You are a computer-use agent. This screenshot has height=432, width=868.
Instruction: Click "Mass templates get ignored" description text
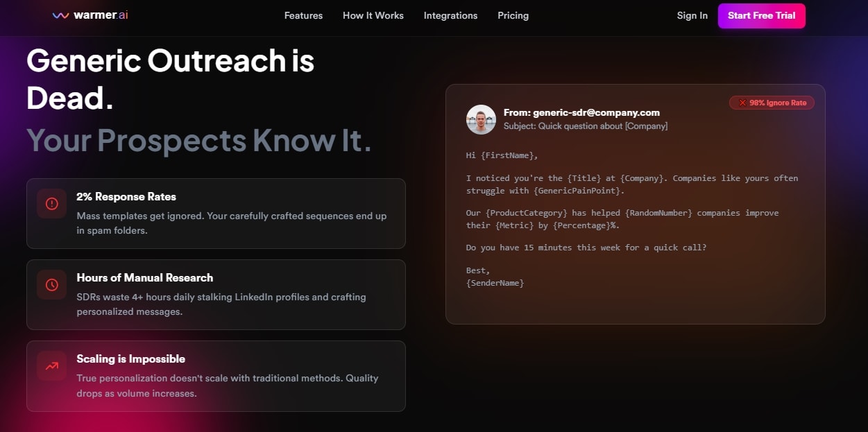point(232,223)
